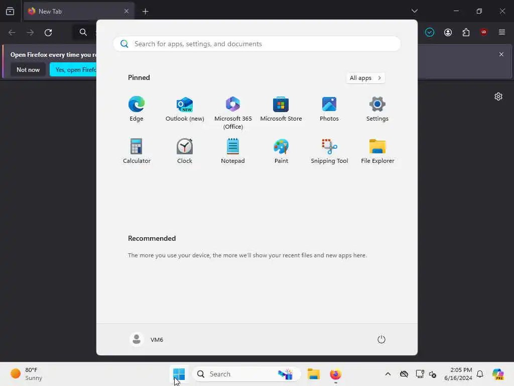Open the Edge pinned app
Viewport: 514px width, 386px height.
[x=137, y=109]
